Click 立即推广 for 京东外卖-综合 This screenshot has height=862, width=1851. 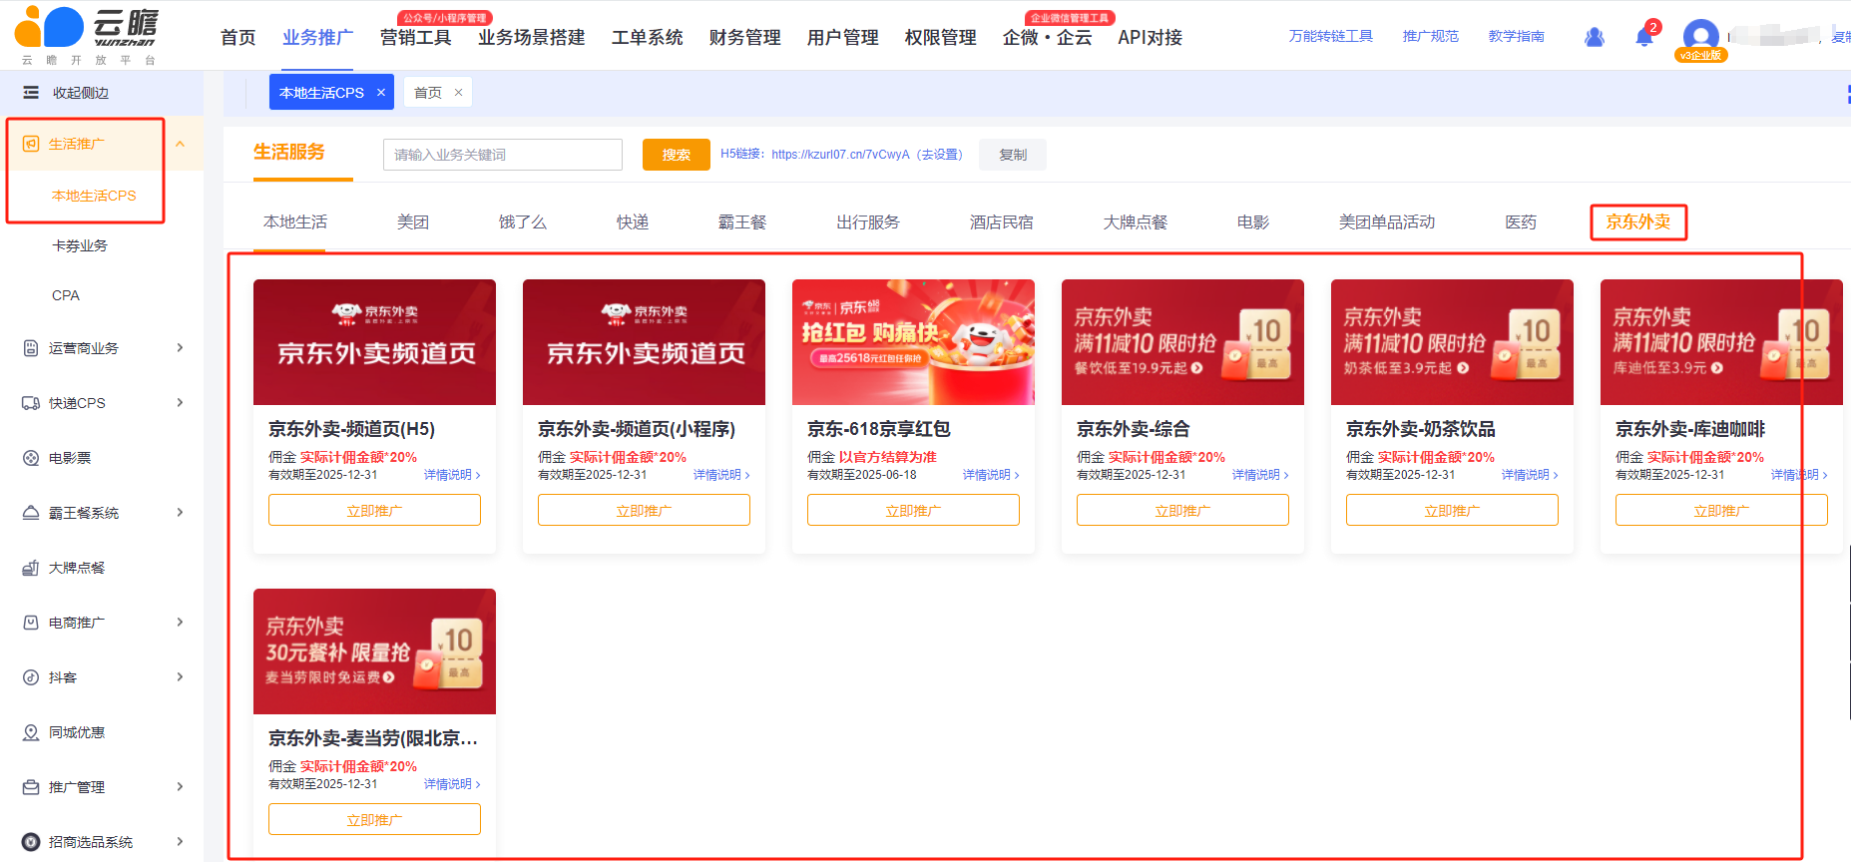point(1182,510)
